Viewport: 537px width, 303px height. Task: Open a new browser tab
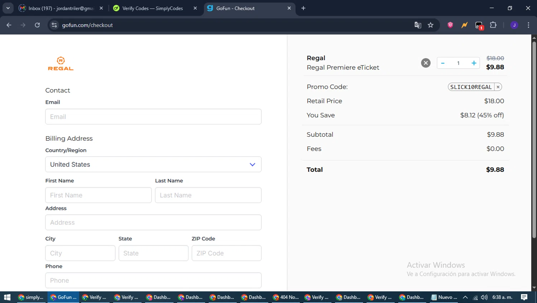coord(303,8)
